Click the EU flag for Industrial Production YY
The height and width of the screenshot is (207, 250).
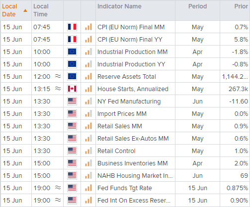[x=72, y=64]
